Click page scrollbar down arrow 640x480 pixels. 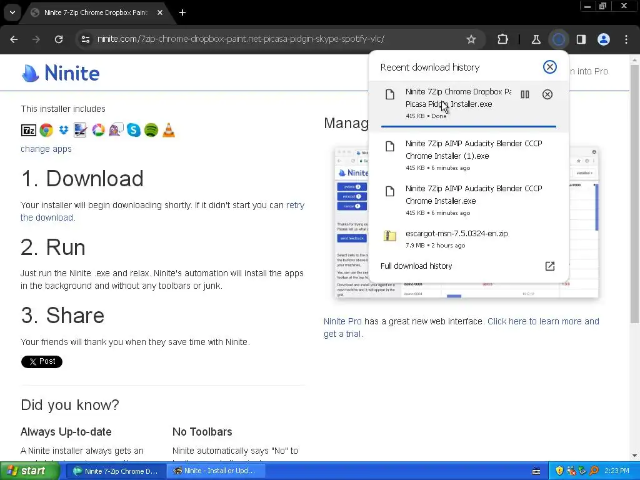click(634, 456)
